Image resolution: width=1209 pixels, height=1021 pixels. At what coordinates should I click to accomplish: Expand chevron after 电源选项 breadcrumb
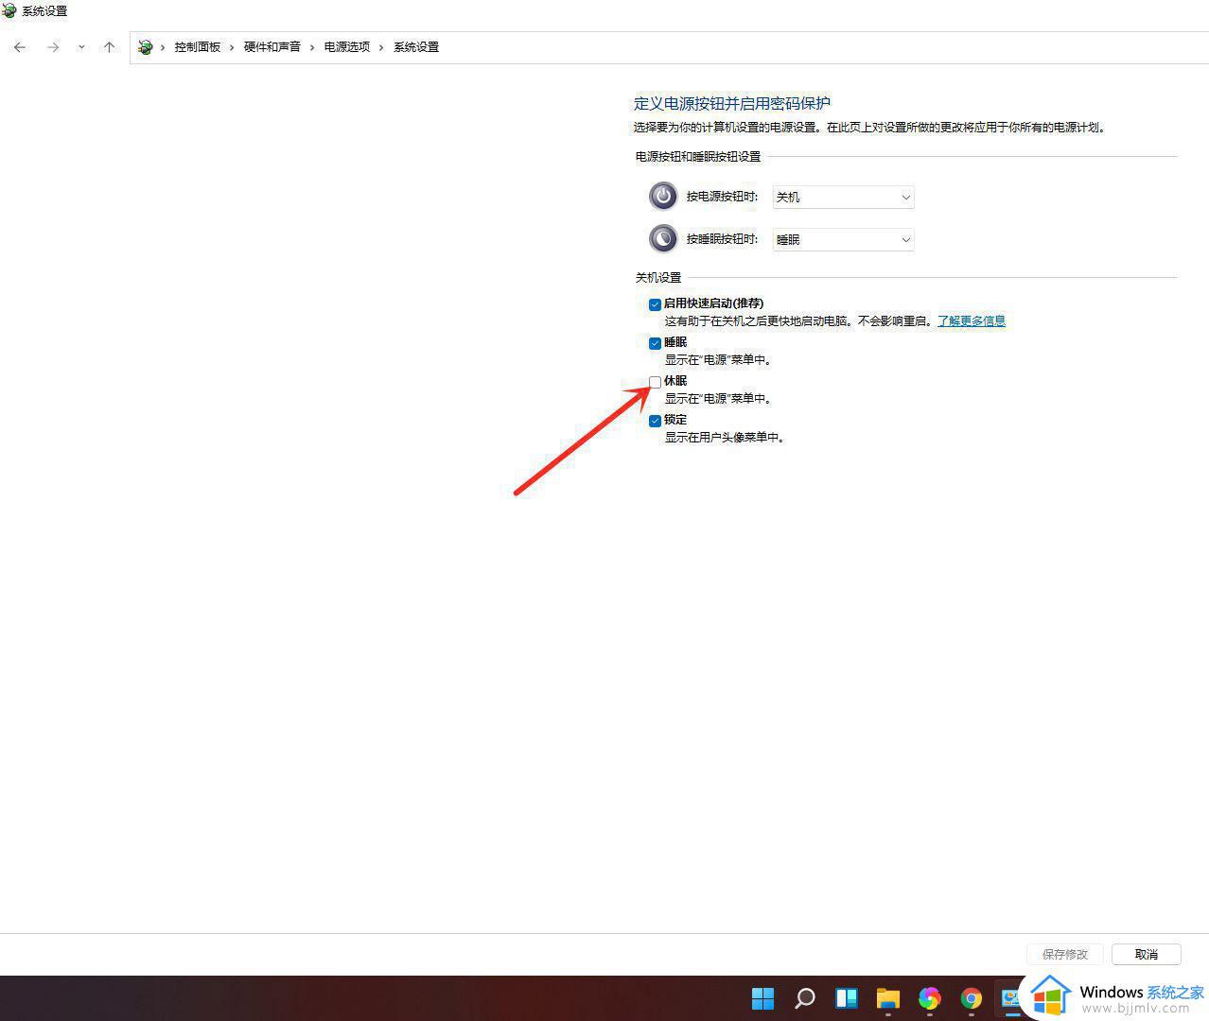click(x=381, y=47)
